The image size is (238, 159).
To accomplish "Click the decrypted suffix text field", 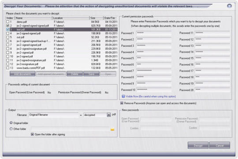I will click(95, 115).
